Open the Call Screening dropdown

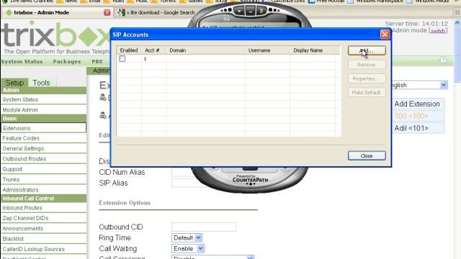(x=213, y=257)
